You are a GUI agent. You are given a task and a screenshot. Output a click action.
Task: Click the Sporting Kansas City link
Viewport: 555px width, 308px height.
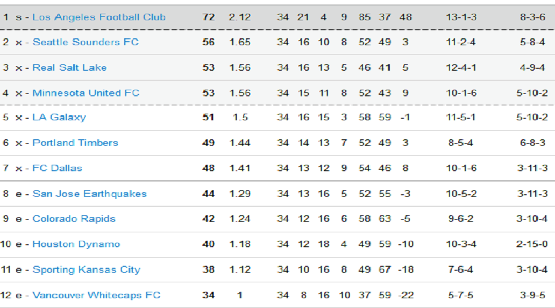tap(86, 269)
